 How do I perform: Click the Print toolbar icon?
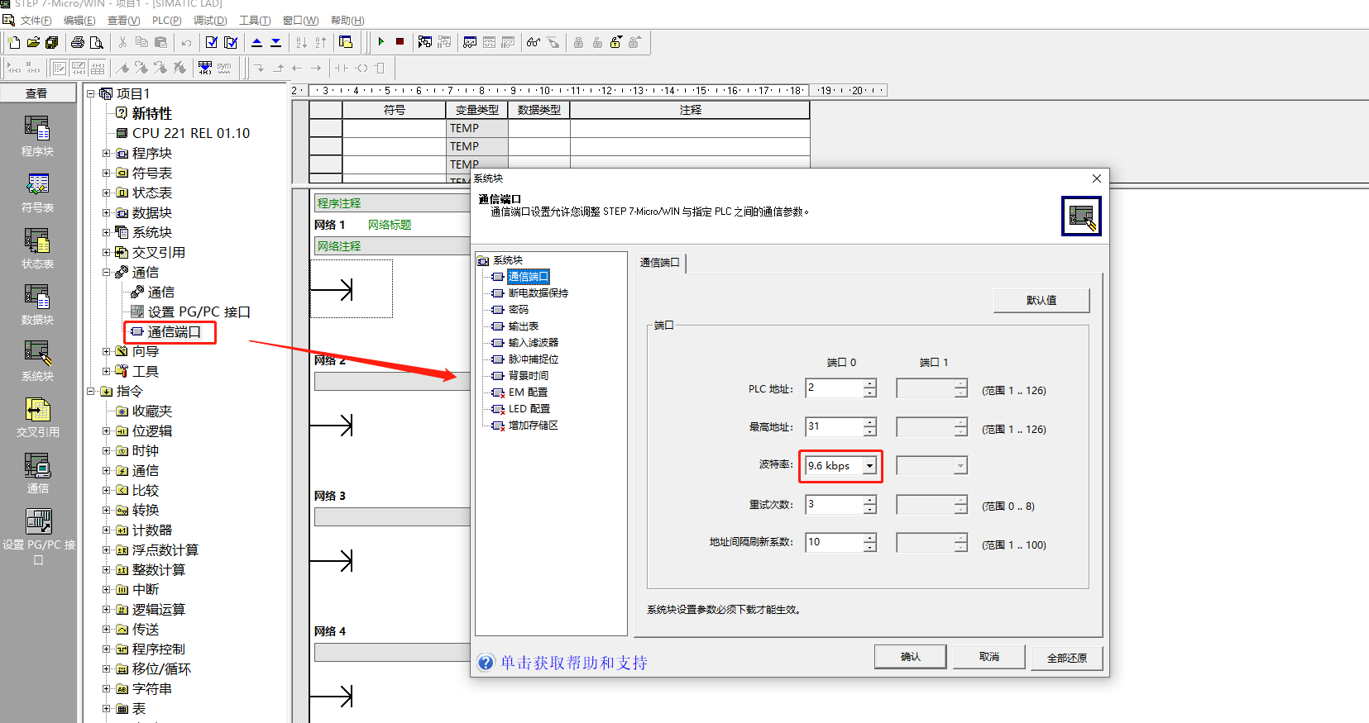click(78, 42)
